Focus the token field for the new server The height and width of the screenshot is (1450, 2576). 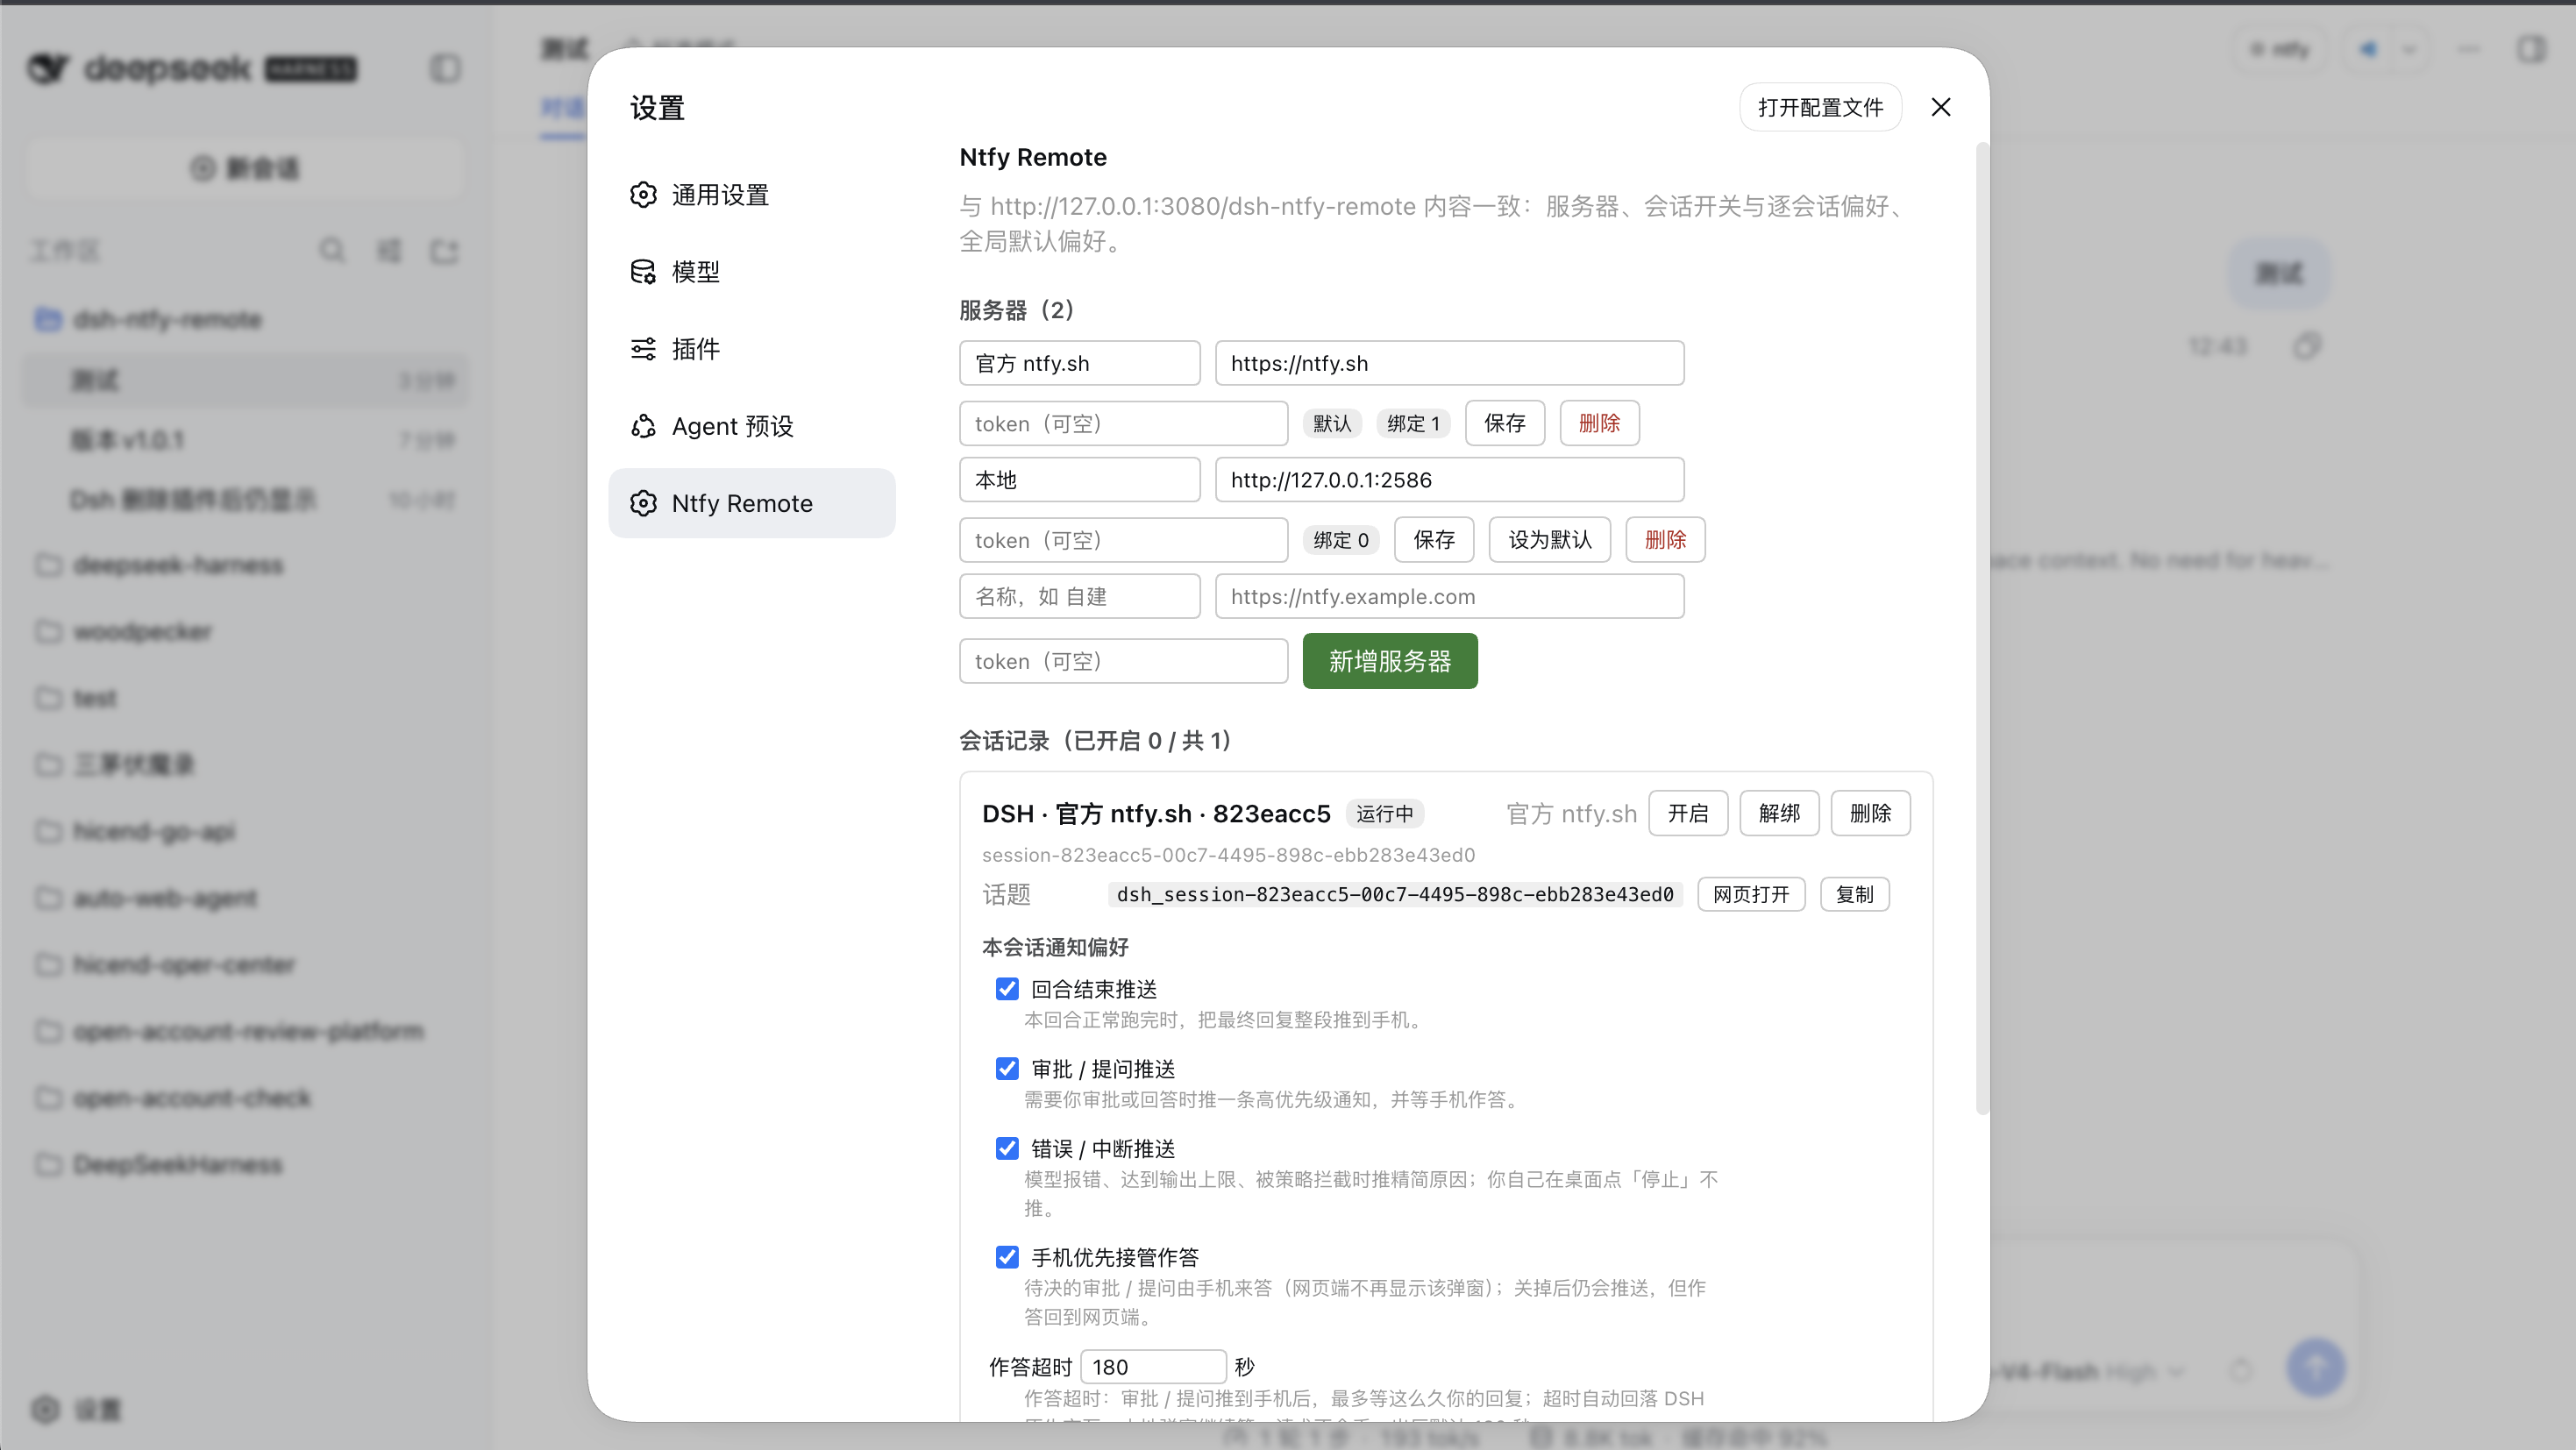pyautogui.click(x=1123, y=661)
